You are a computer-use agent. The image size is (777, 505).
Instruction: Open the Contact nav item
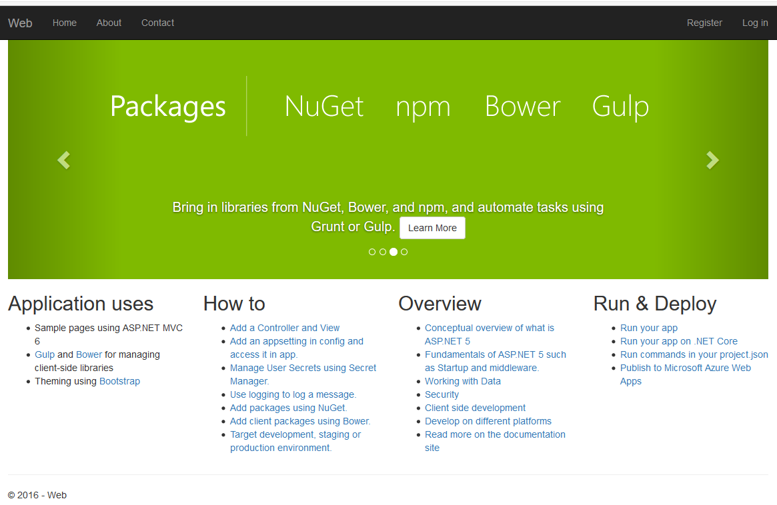(157, 23)
